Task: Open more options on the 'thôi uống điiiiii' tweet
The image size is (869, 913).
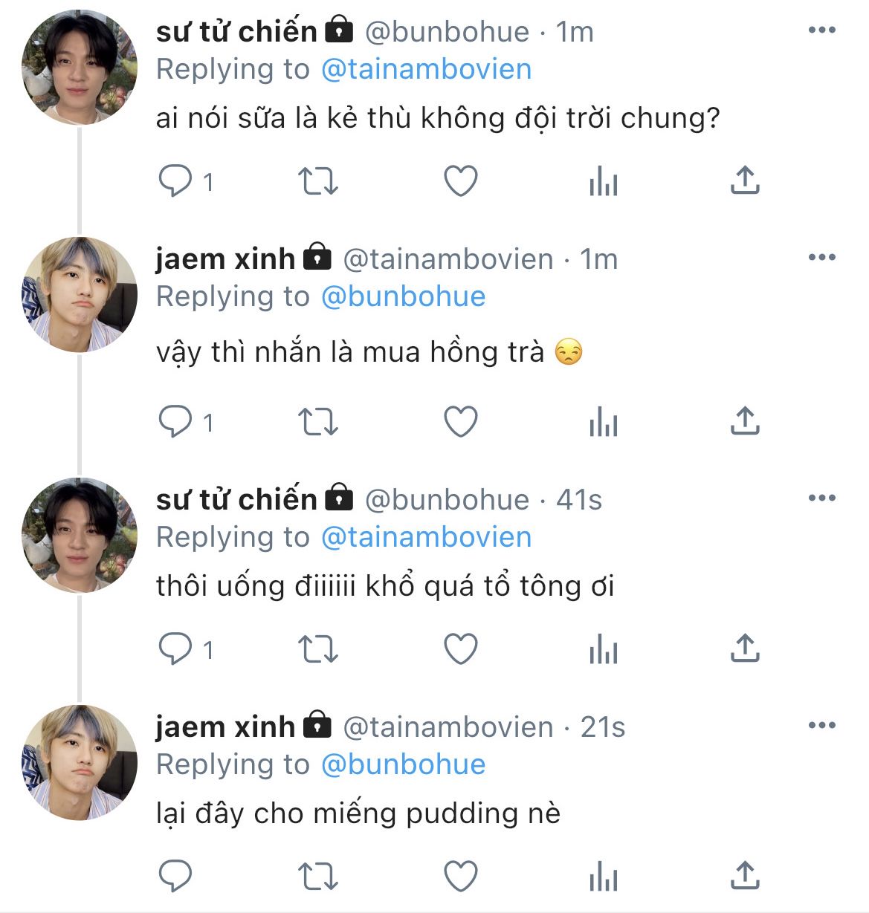Action: pyautogui.click(x=821, y=498)
